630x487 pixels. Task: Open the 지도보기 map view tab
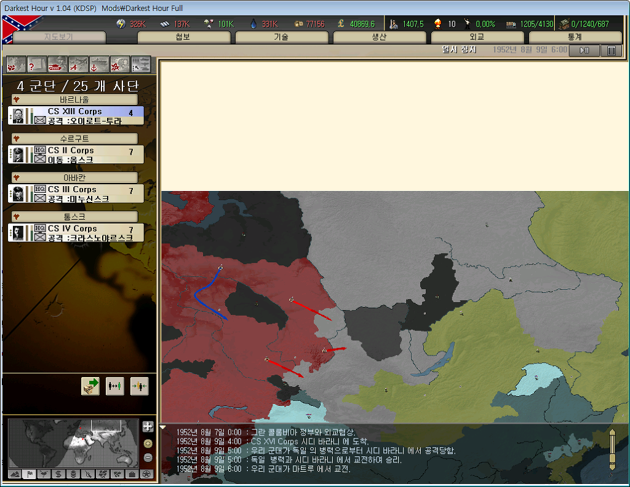pyautogui.click(x=58, y=37)
